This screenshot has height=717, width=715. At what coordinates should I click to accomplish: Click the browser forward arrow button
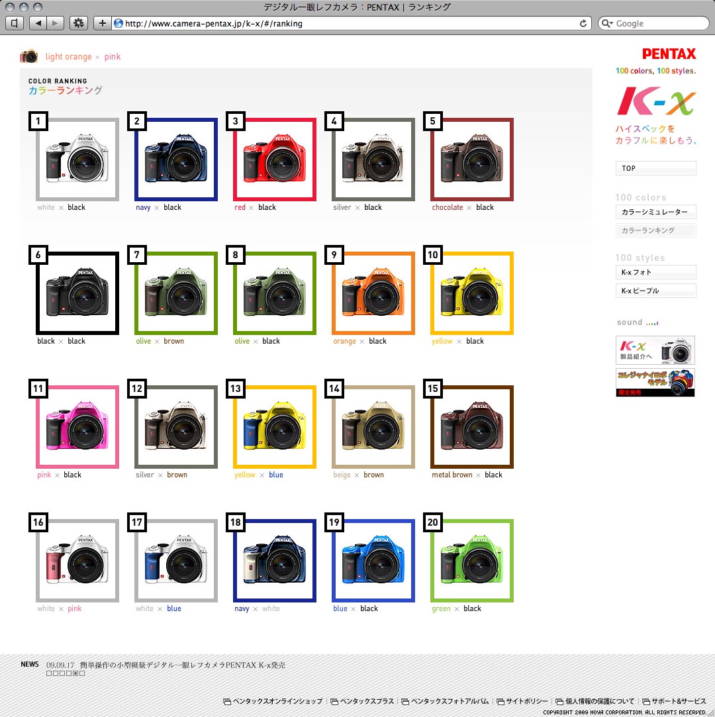(56, 23)
